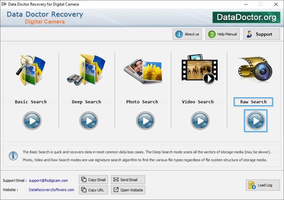Minimize the Data Doctor Recovery window
Screen dimensions: 284x200
(246, 4)
